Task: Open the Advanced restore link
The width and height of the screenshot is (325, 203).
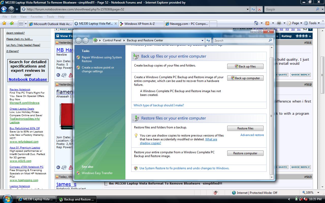Action: (x=252, y=135)
